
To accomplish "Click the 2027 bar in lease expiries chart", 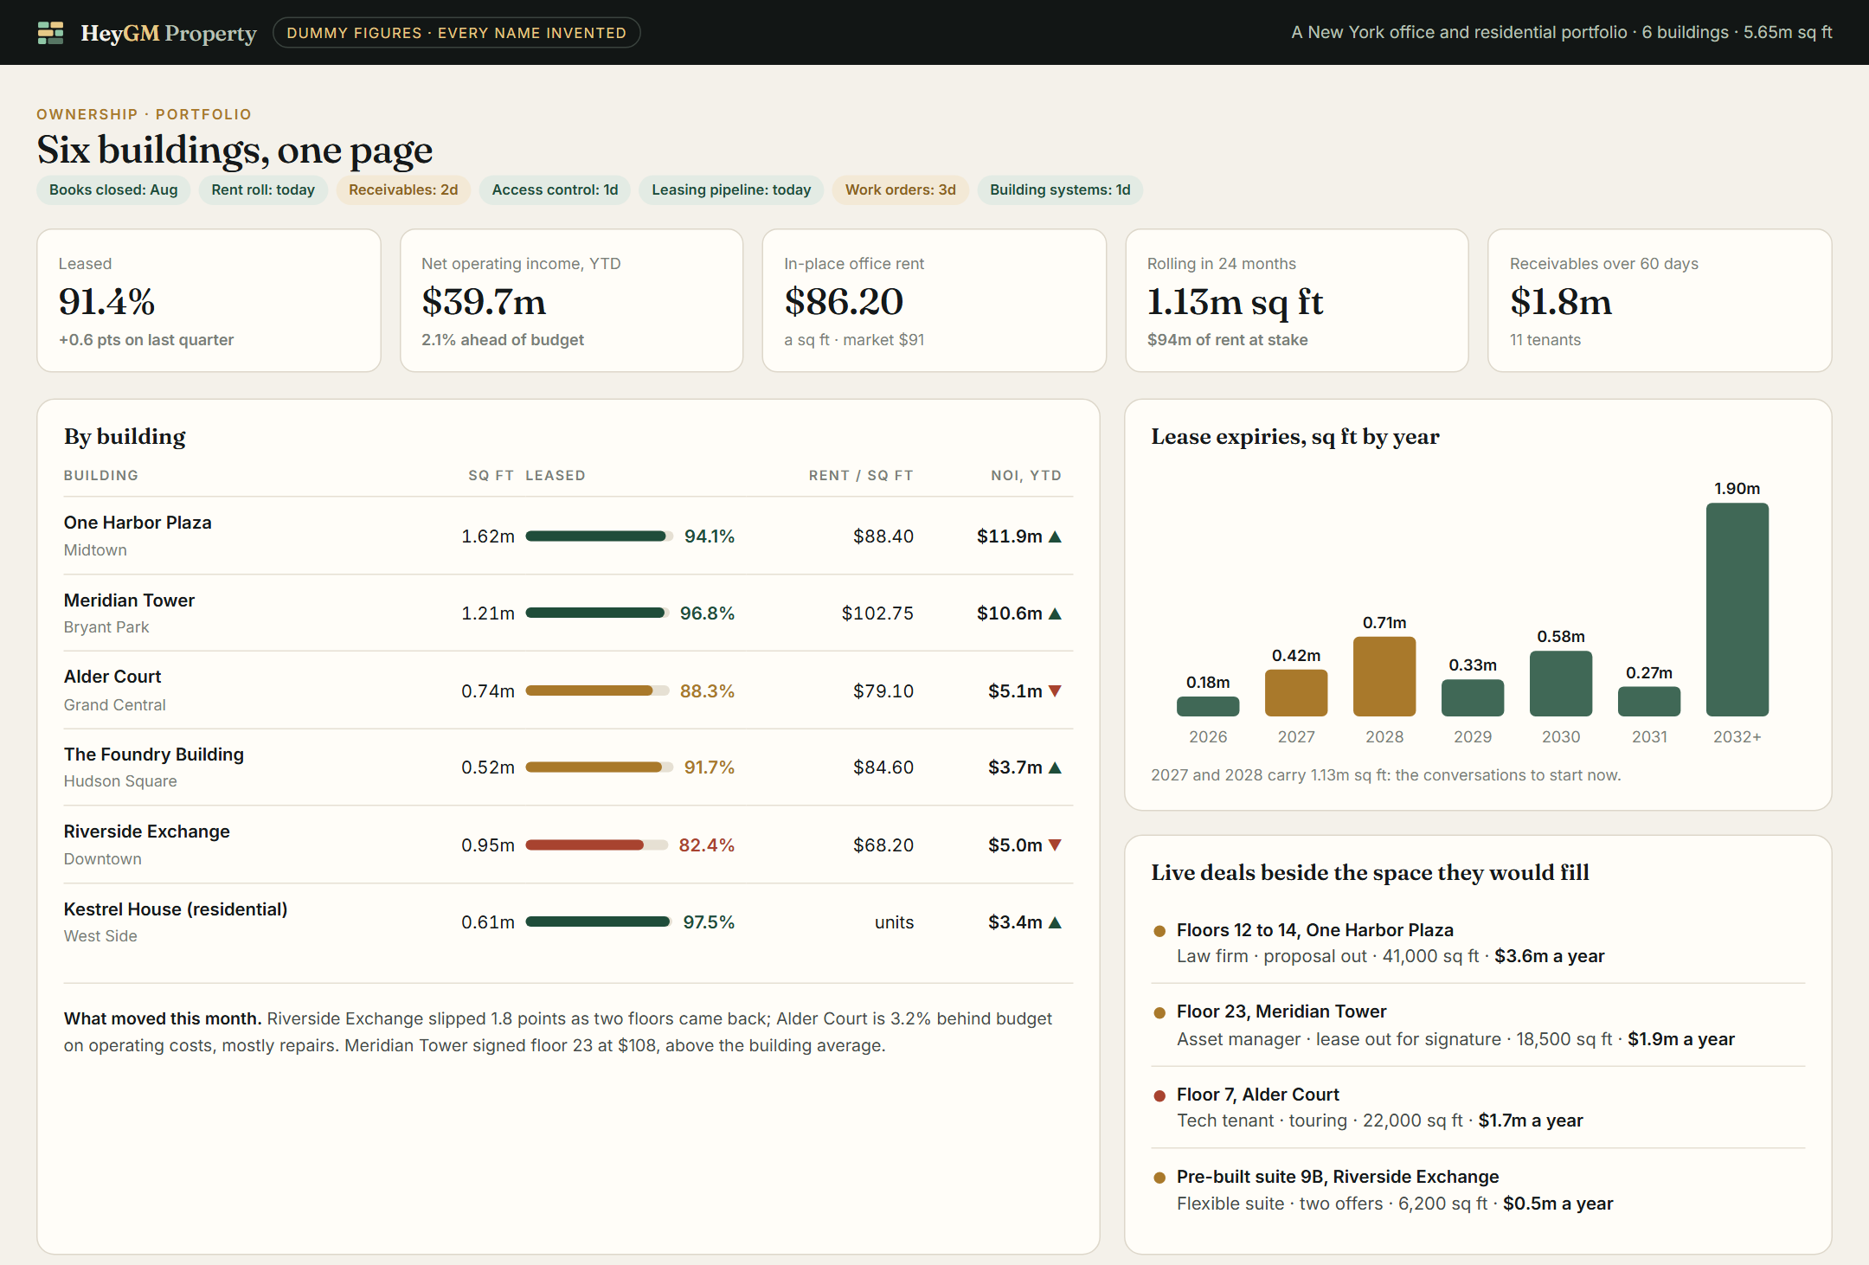I will tap(1296, 692).
